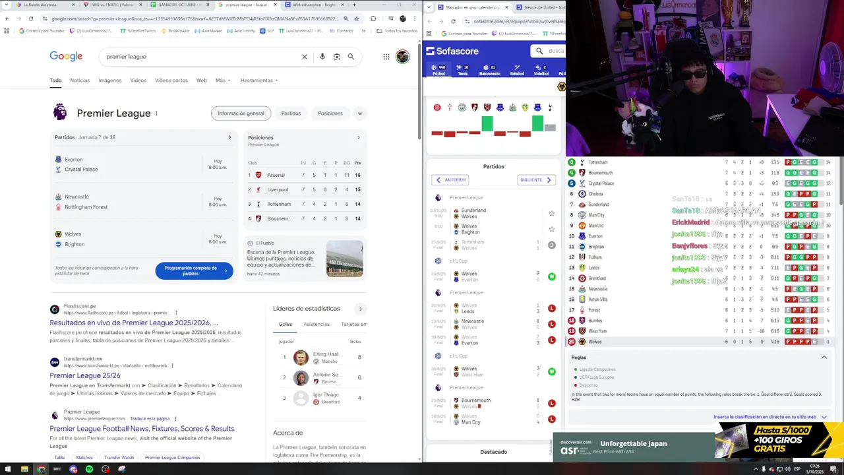Click Newcastle vs Nottingham Forest match
Viewport: 844px width, 475px height.
click(x=143, y=202)
